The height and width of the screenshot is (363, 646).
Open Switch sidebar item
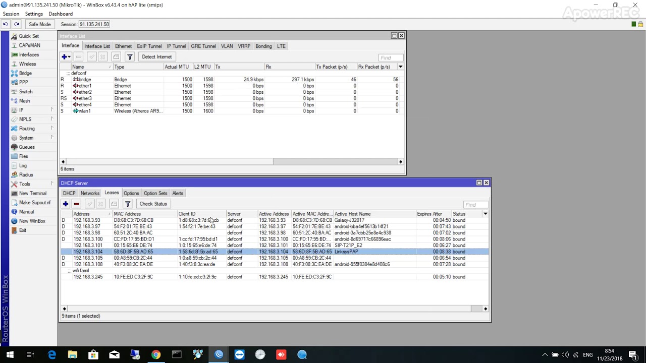point(26,92)
